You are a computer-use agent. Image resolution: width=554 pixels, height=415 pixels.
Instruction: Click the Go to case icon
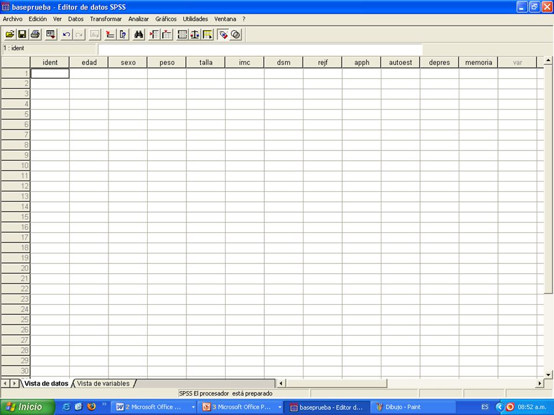point(110,35)
